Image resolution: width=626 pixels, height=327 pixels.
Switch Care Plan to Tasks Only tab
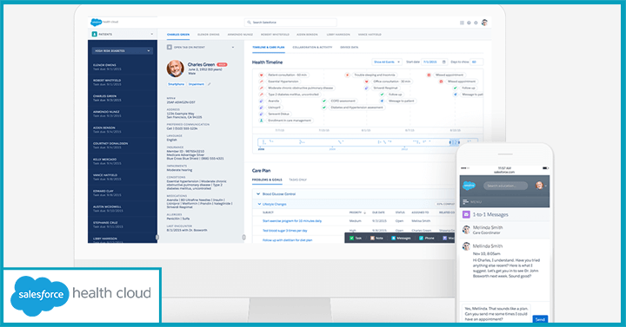[298, 180]
